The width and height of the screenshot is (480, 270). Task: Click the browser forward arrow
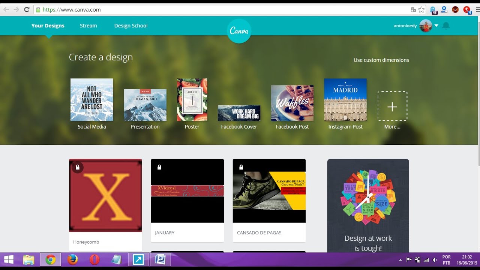tap(16, 10)
